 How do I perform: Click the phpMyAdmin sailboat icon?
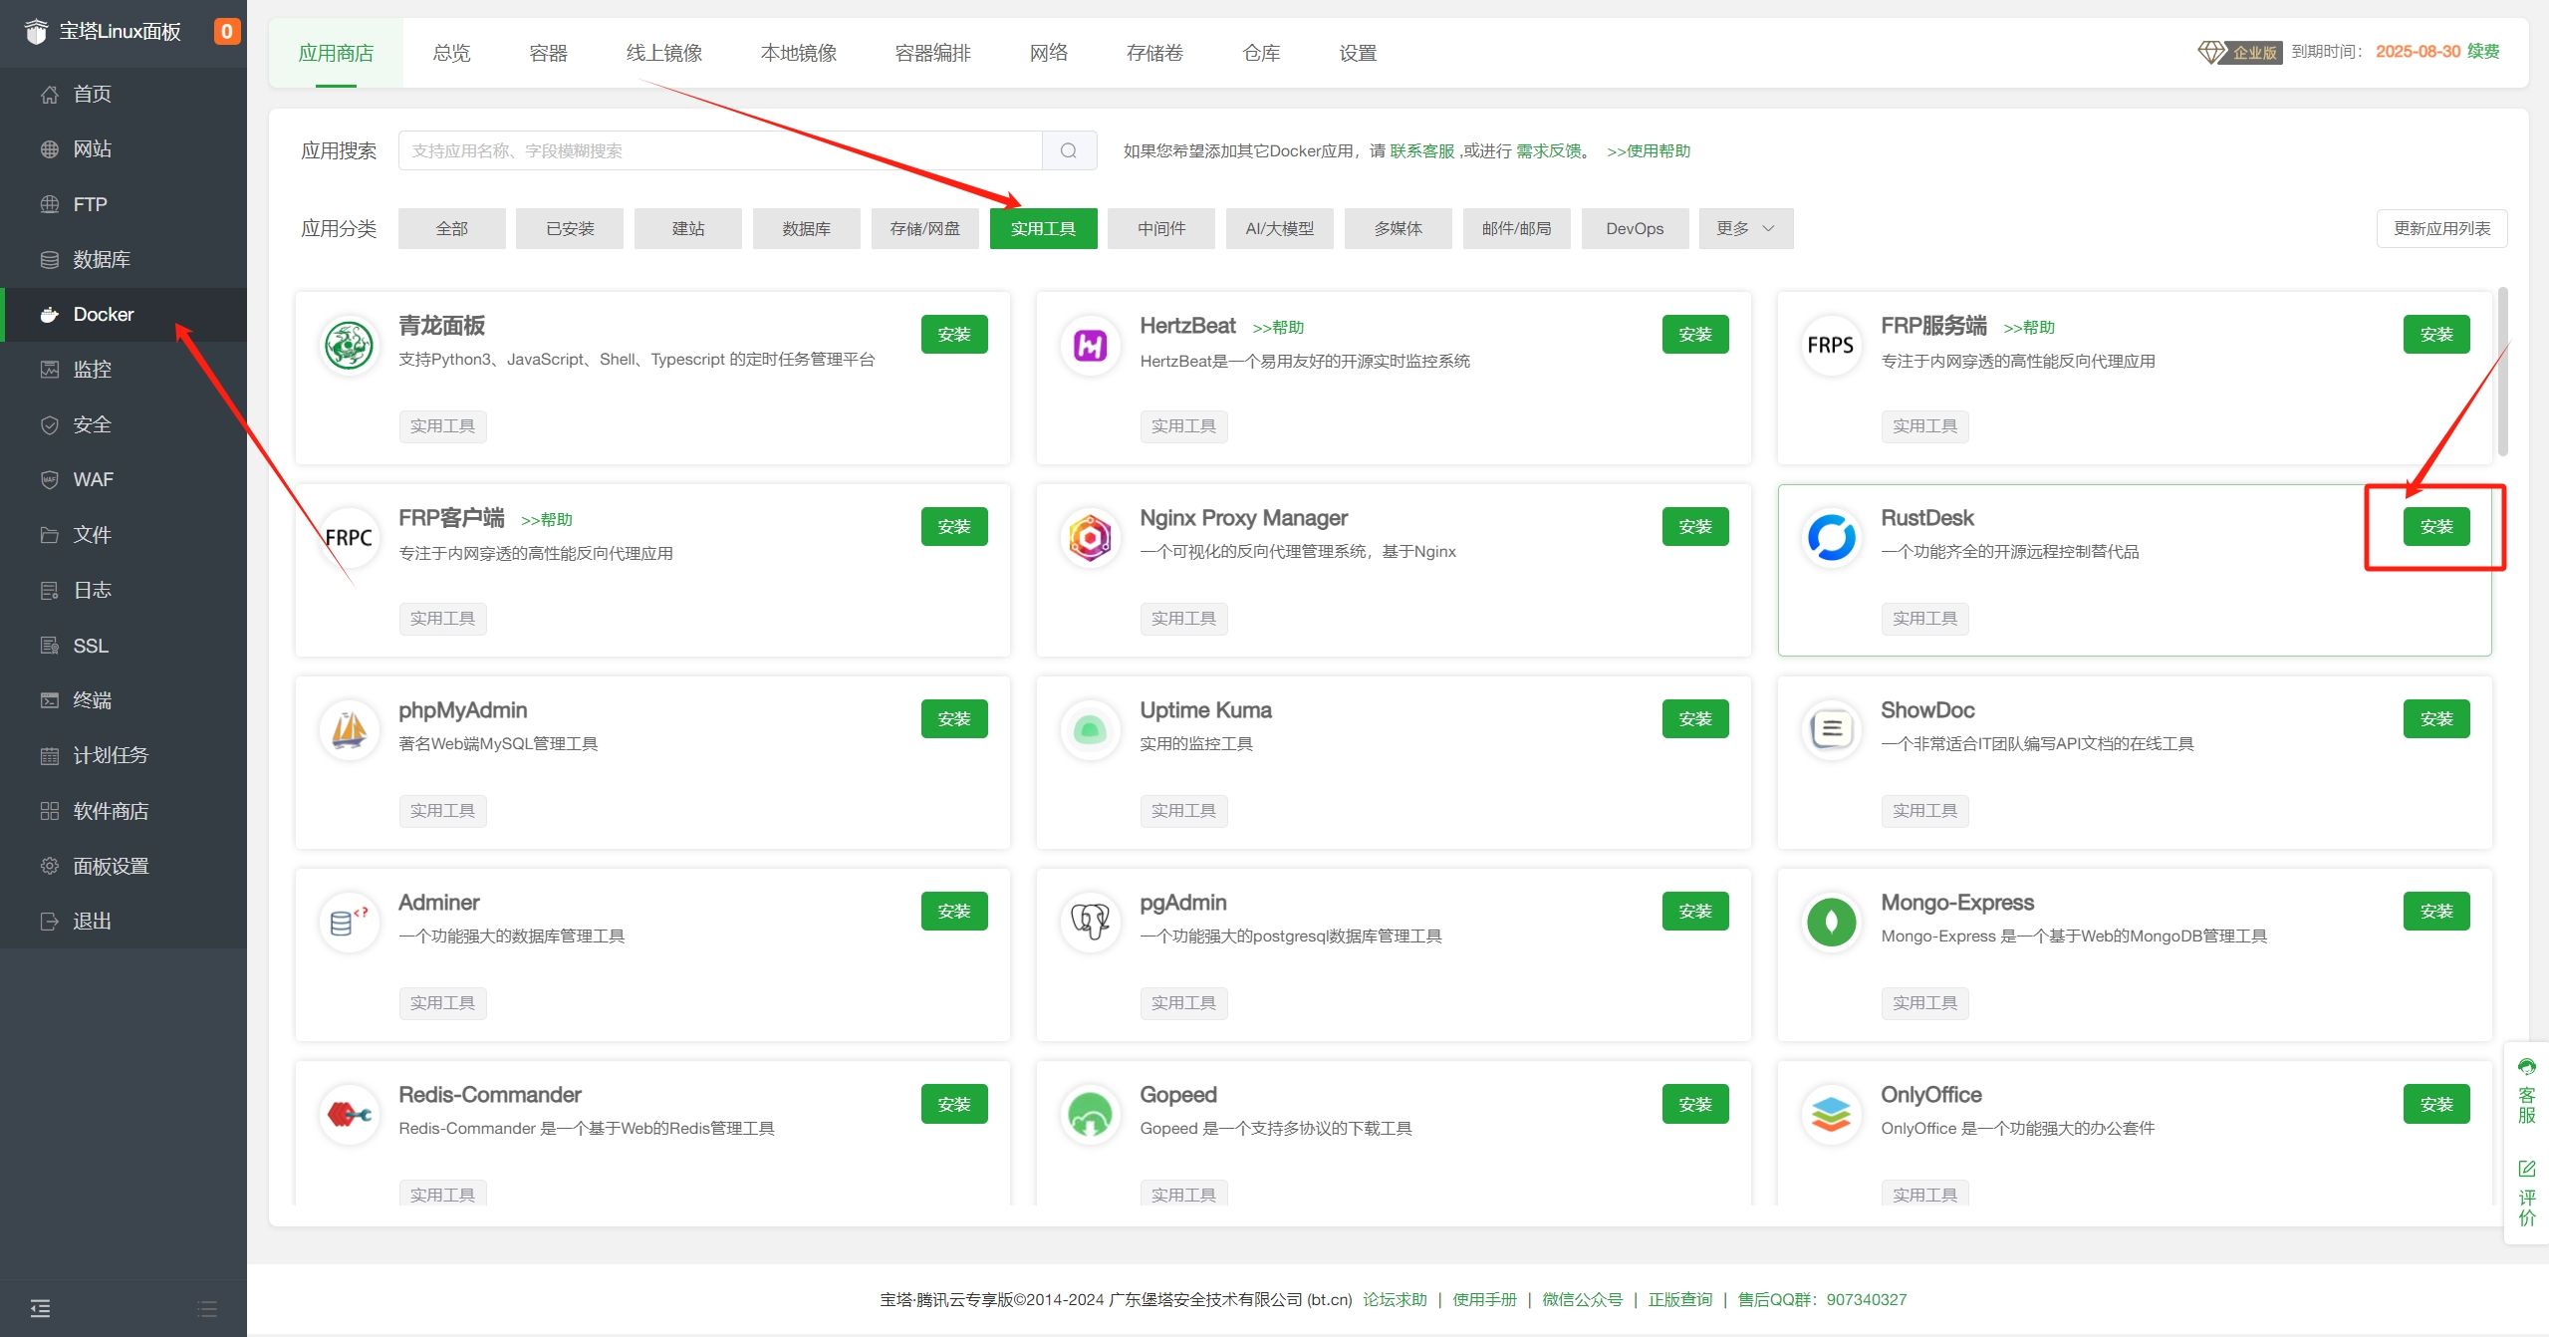pos(349,730)
